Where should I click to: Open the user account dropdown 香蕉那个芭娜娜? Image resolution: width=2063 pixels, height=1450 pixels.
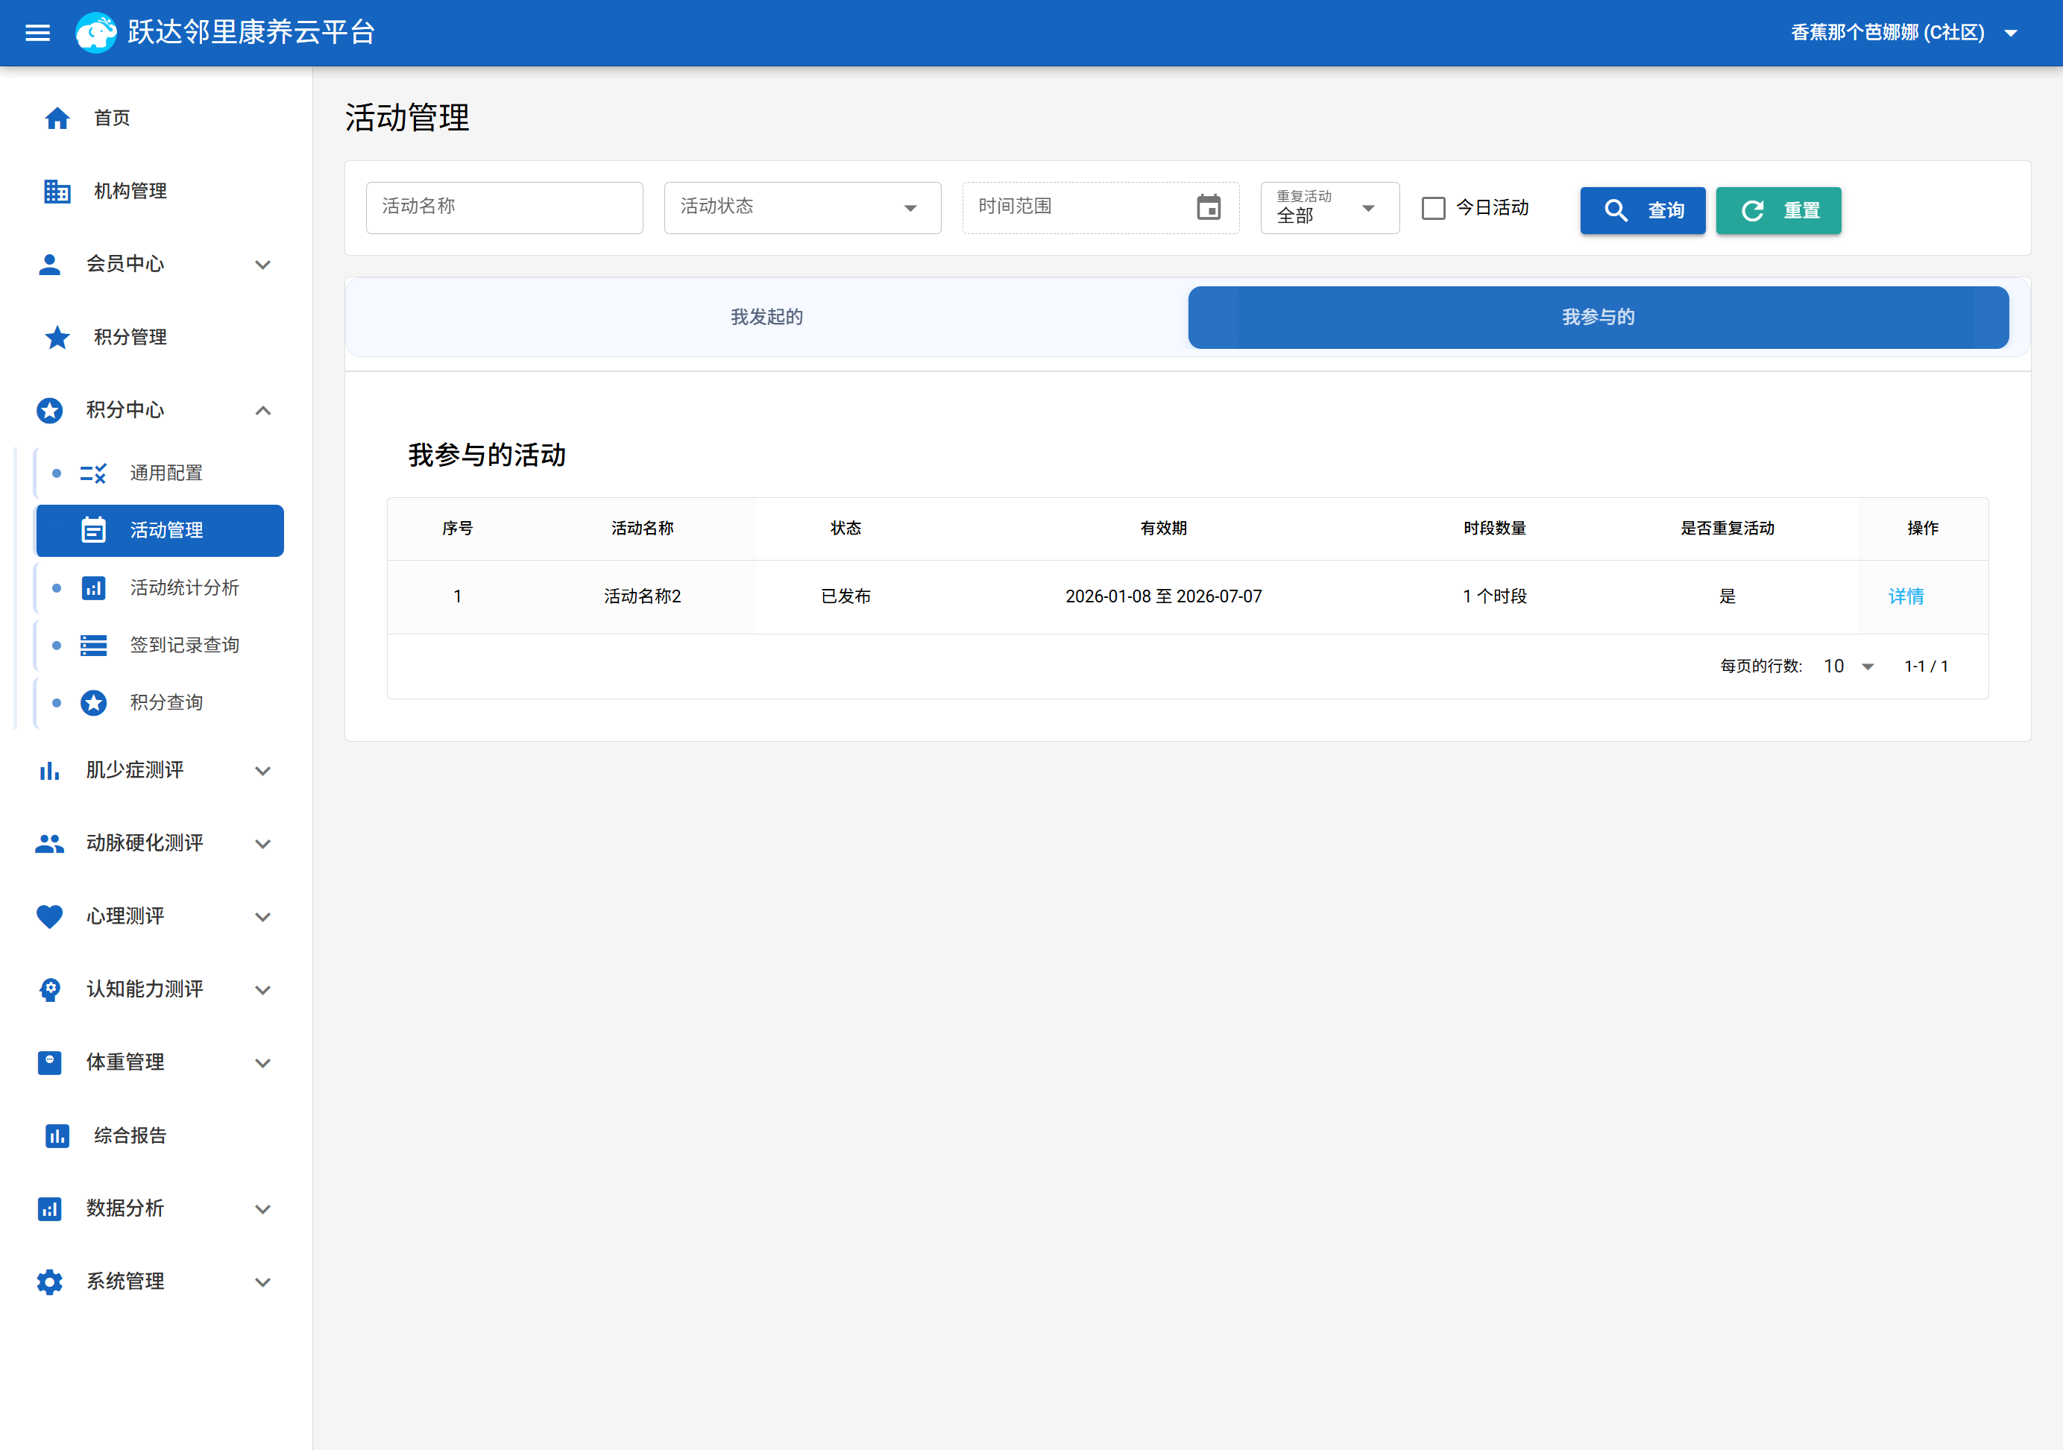[x=1904, y=34]
